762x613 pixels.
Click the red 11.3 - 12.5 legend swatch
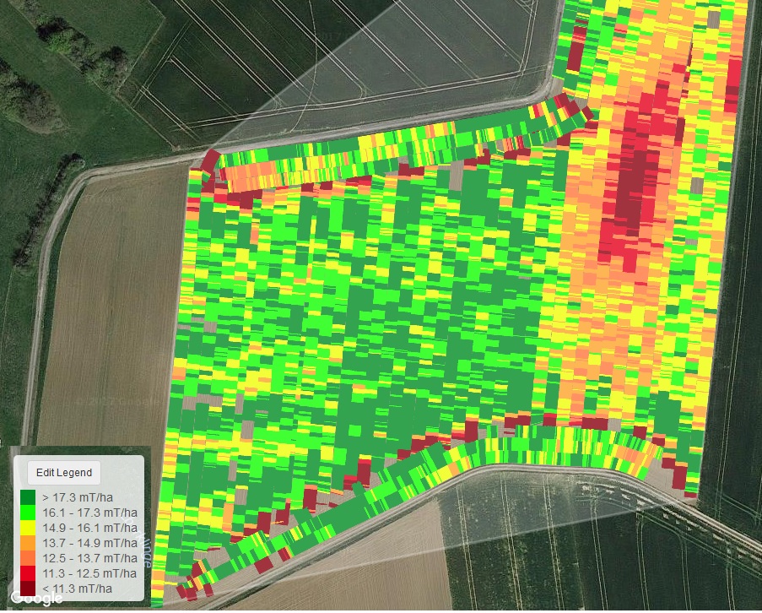28,573
